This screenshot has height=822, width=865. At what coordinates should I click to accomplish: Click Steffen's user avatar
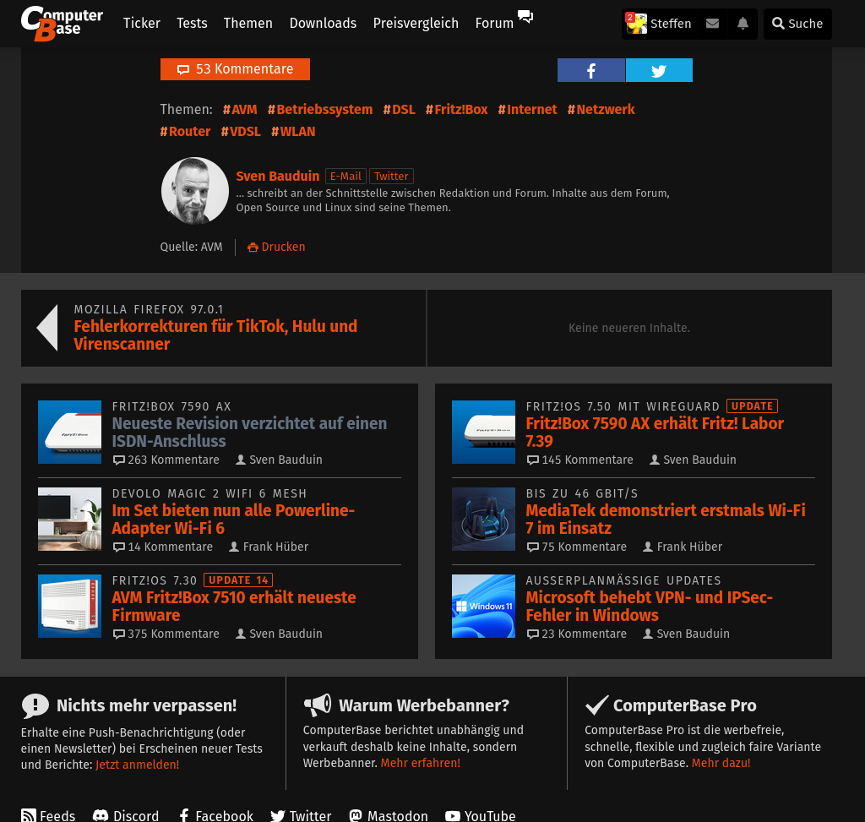click(636, 23)
